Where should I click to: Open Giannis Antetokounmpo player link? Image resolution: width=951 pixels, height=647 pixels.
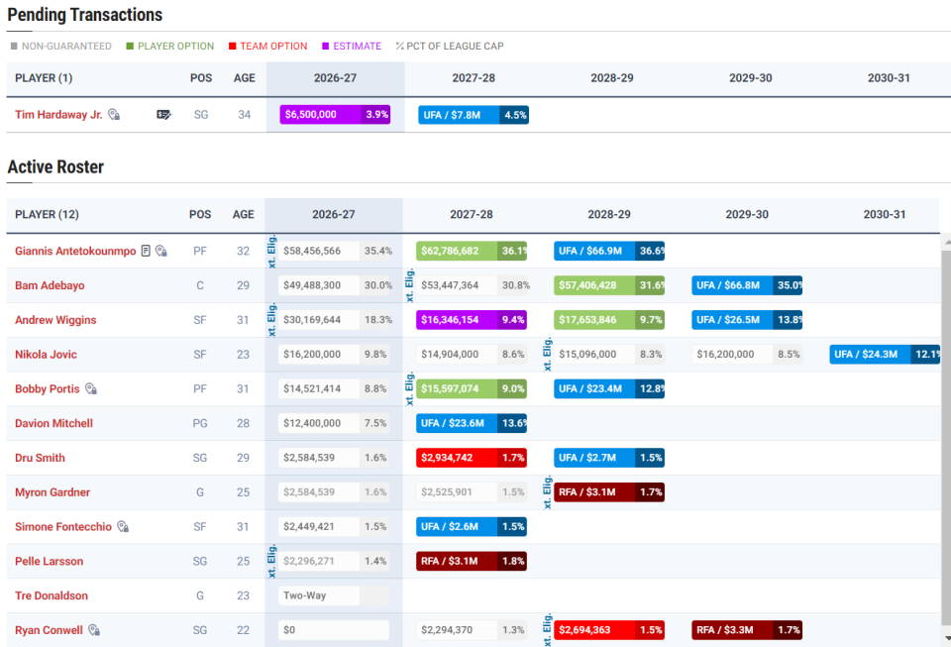pyautogui.click(x=75, y=251)
